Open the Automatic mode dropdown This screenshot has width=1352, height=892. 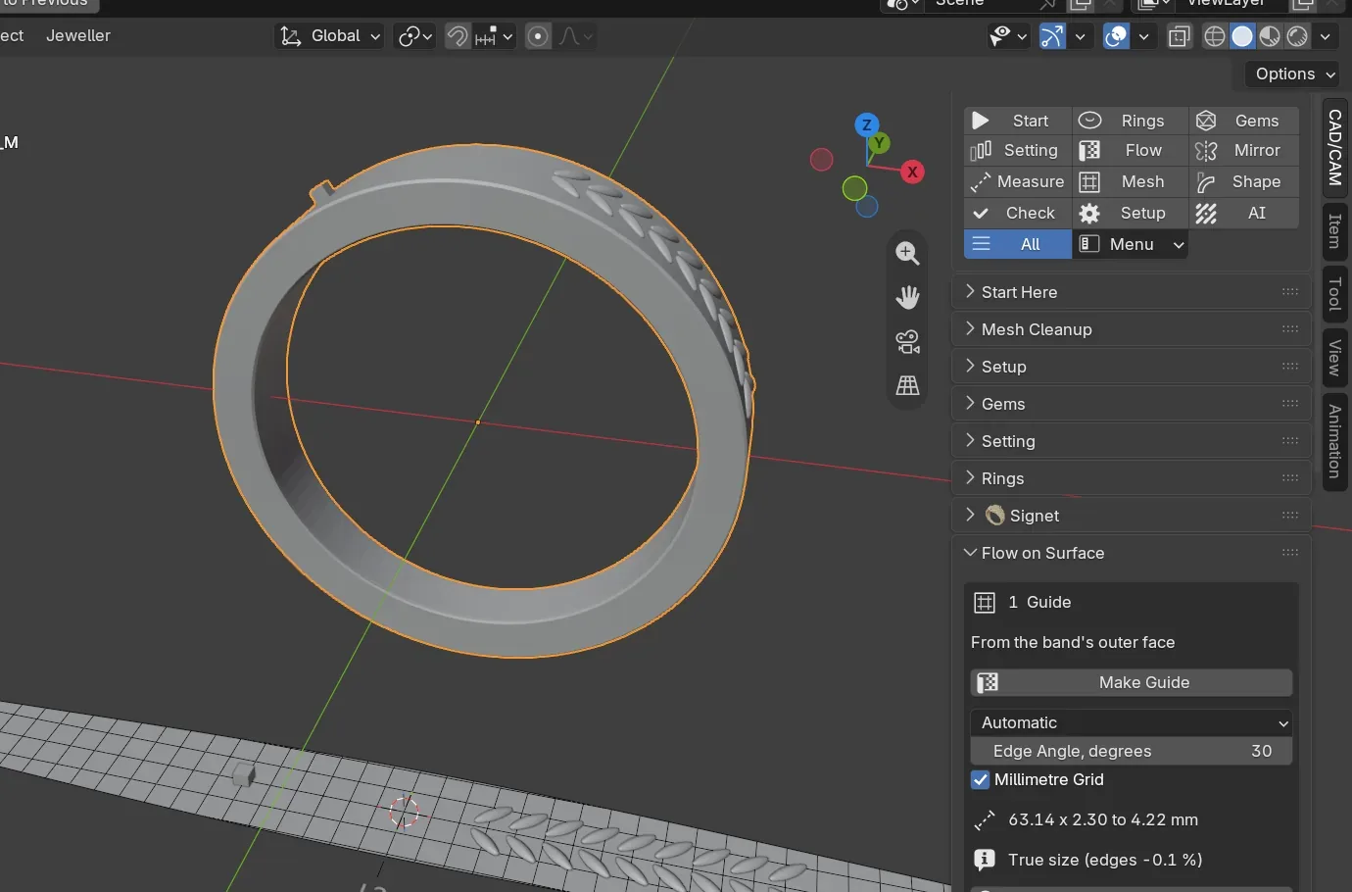point(1132,723)
